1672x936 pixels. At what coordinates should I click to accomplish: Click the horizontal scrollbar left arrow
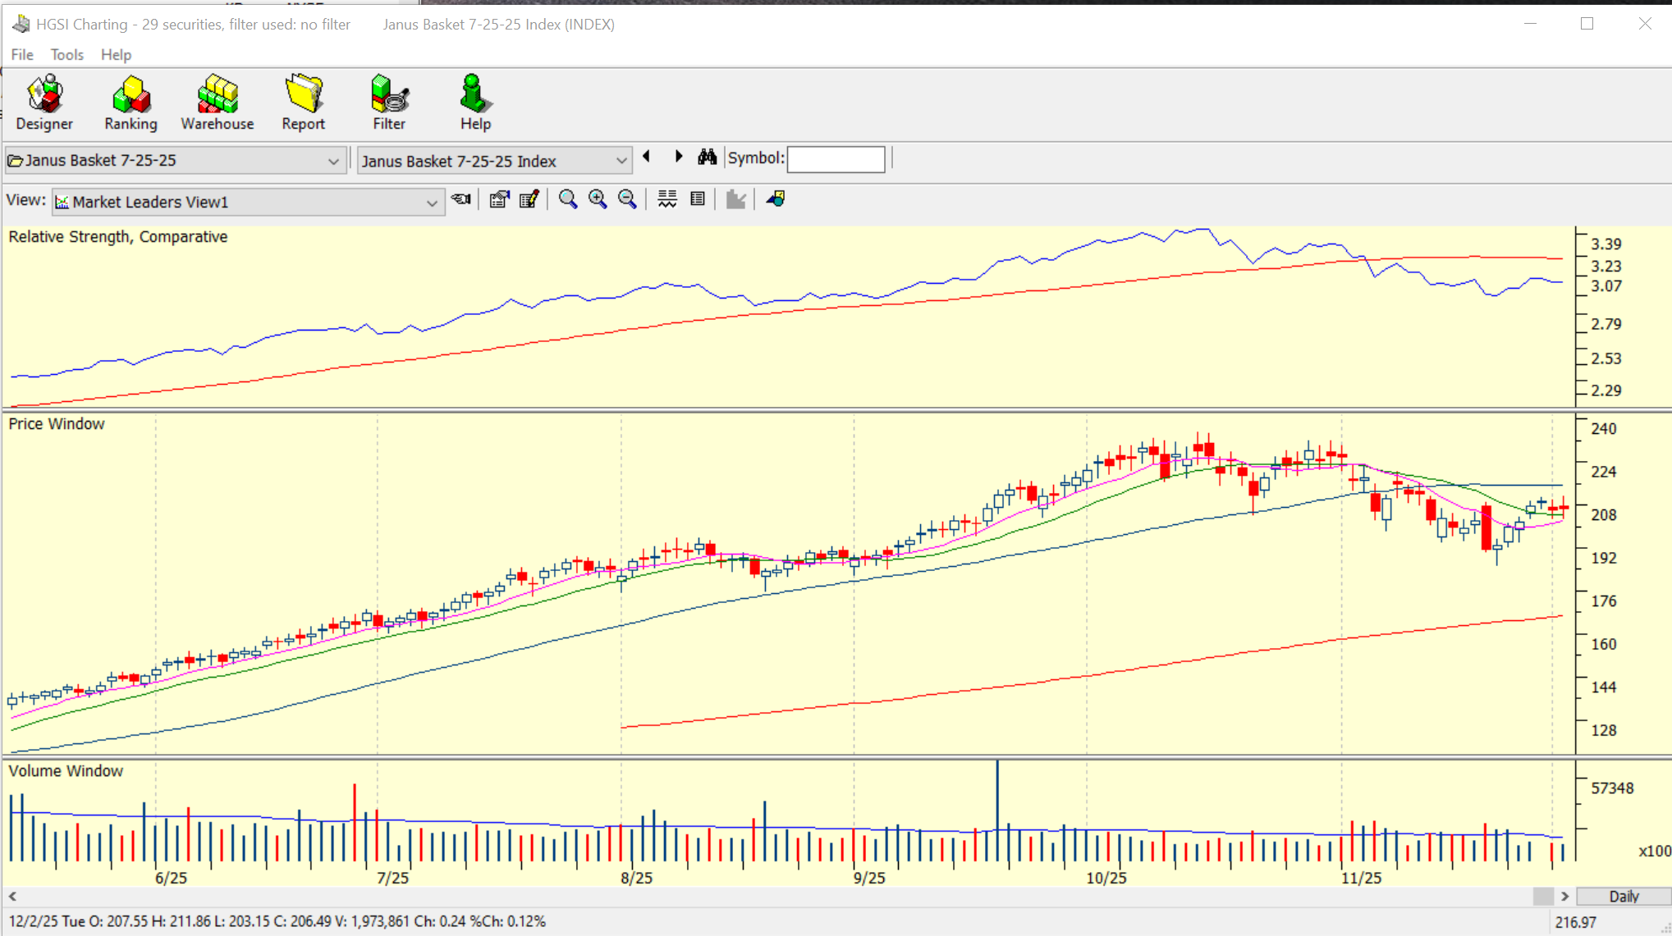coord(12,897)
